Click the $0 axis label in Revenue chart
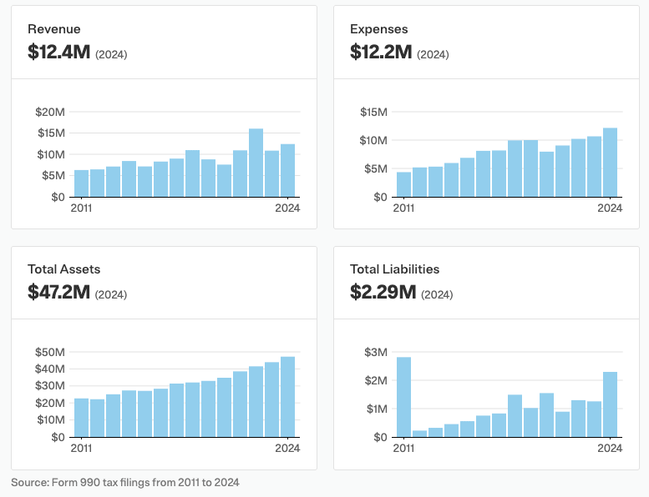Image resolution: width=649 pixels, height=497 pixels. pos(58,197)
